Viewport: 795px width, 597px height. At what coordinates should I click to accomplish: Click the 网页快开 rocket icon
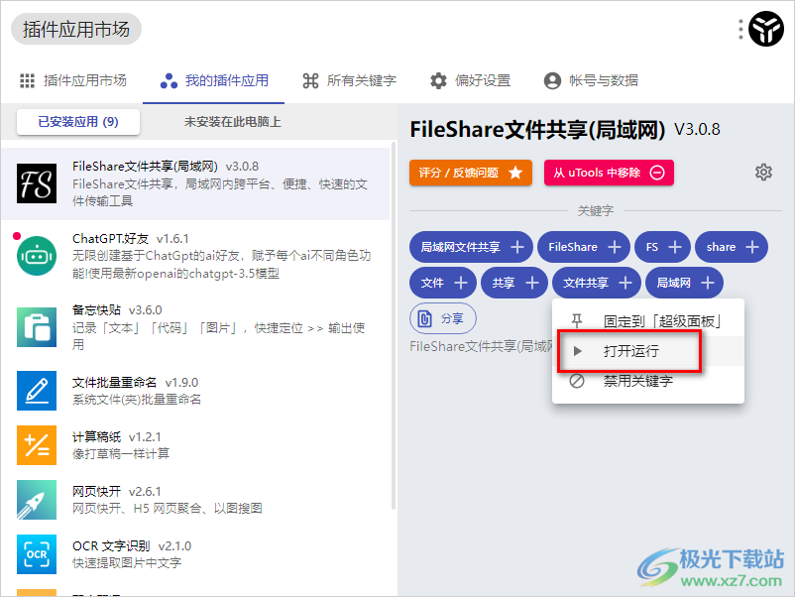coord(37,500)
